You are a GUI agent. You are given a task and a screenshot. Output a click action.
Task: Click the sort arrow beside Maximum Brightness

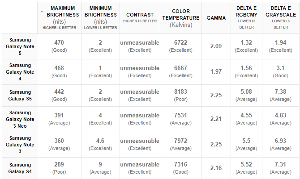42,12
